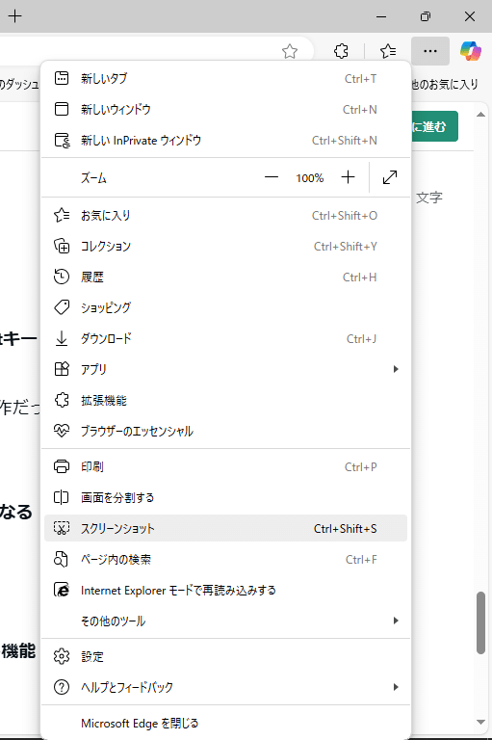Click the 印刷 printer icon
The width and height of the screenshot is (492, 740).
(x=62, y=466)
